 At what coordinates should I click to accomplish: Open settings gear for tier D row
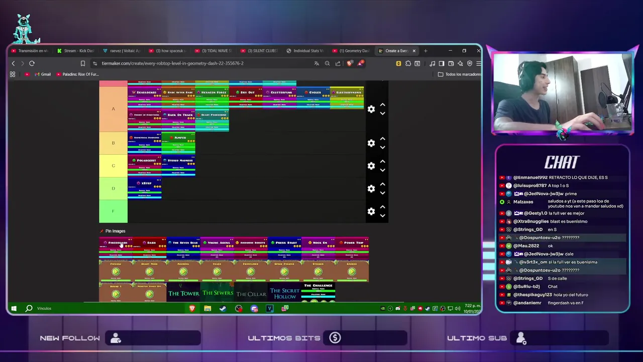tap(371, 189)
